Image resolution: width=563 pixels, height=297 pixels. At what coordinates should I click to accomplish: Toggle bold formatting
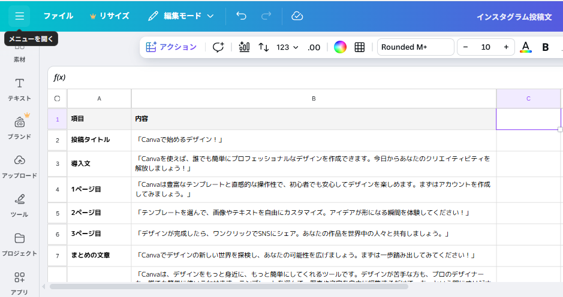[546, 47]
